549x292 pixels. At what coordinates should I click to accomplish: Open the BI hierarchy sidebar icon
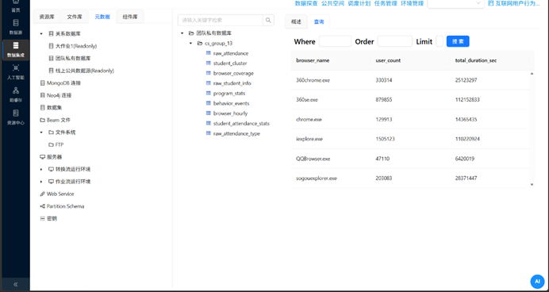(16, 90)
